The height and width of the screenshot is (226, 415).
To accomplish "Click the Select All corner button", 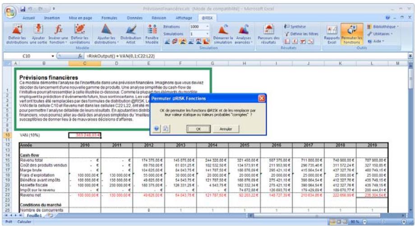I will [8, 64].
